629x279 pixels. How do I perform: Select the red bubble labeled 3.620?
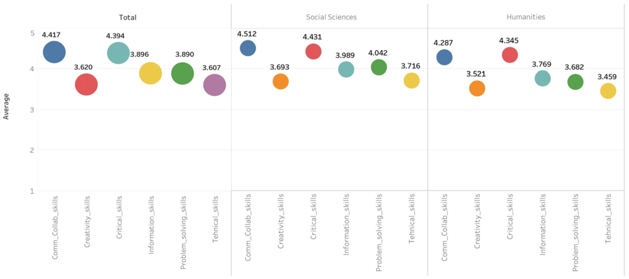pos(86,84)
